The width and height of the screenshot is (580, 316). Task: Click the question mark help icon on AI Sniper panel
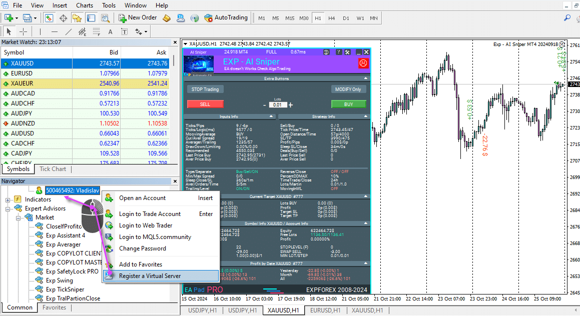tap(338, 52)
